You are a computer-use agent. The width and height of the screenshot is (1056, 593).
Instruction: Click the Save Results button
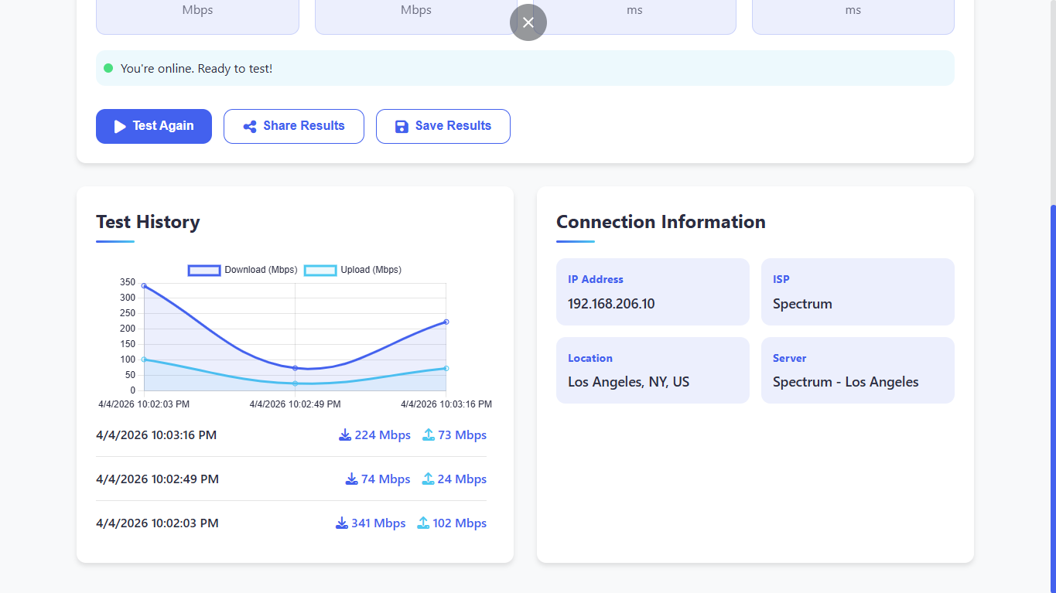click(443, 126)
